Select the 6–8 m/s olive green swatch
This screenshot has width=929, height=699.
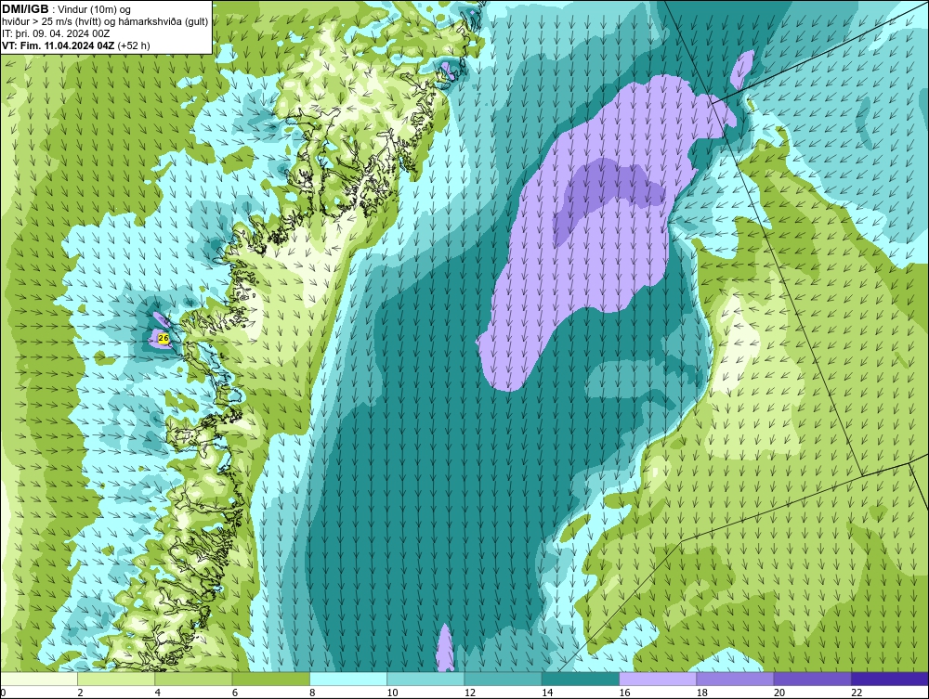click(270, 679)
